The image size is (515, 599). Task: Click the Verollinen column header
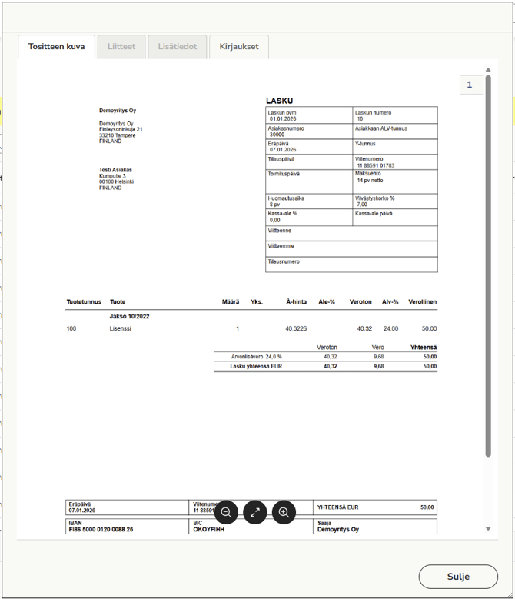[423, 301]
